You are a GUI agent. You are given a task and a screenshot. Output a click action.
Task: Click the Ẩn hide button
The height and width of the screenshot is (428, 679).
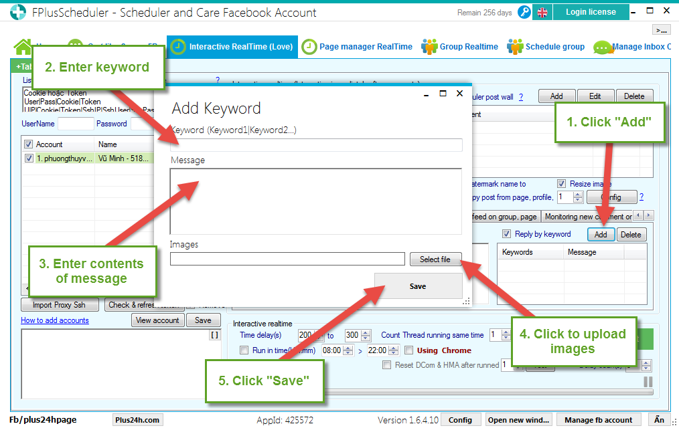[x=659, y=420]
